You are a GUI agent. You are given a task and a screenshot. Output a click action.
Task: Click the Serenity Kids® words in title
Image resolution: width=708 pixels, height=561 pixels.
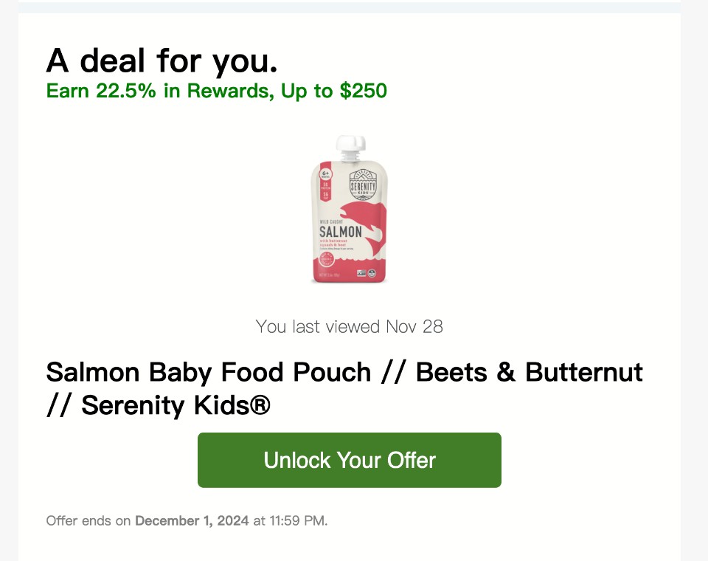tap(176, 405)
